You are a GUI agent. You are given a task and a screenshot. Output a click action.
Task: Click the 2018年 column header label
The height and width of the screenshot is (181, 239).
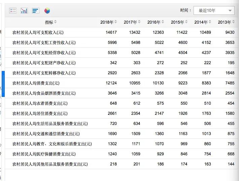click(x=107, y=22)
